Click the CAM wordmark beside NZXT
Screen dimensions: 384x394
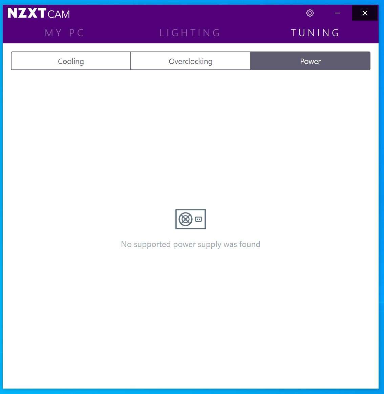click(59, 14)
